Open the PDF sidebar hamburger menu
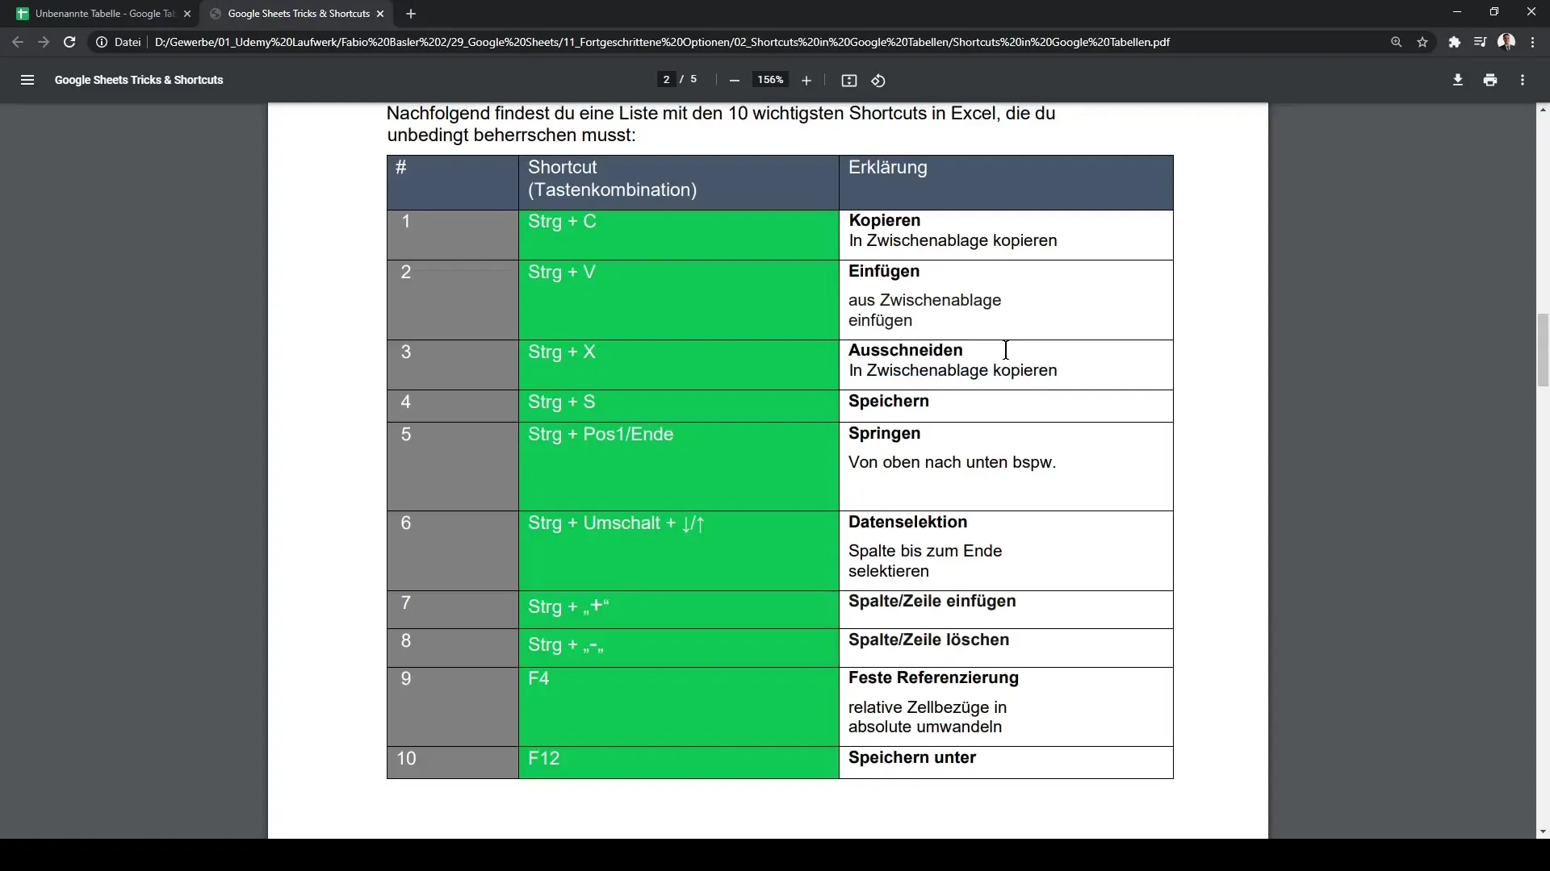 click(x=27, y=80)
